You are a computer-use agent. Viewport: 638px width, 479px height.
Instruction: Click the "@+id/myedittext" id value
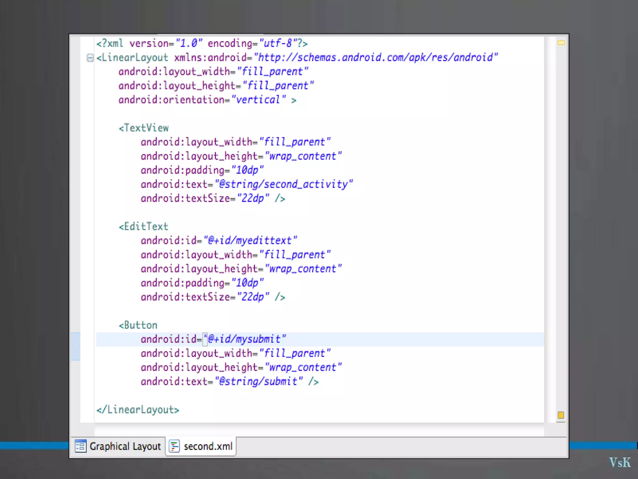[x=250, y=240]
